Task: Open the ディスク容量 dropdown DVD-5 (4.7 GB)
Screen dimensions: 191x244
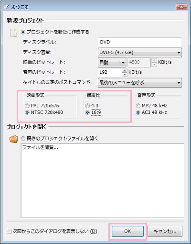Action: click(140, 53)
